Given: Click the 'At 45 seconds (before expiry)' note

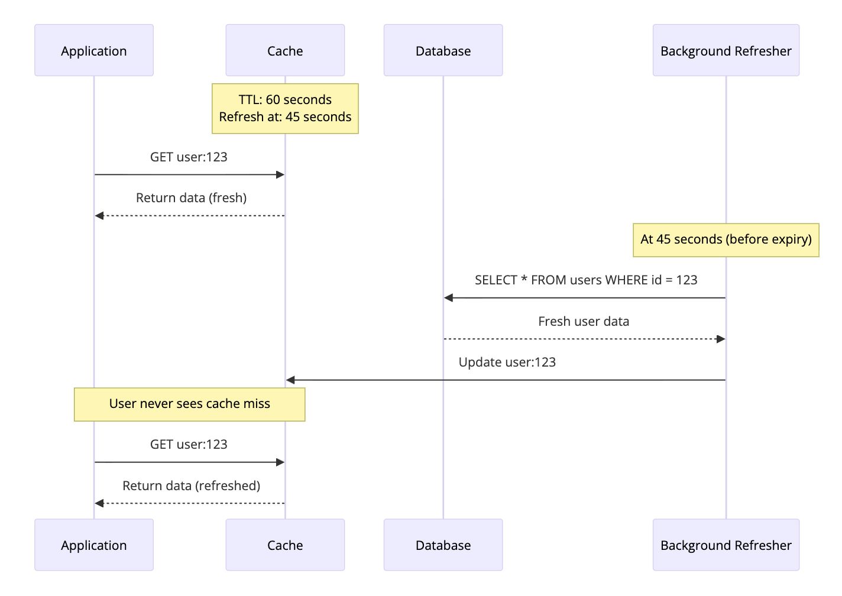Looking at the screenshot, I should [x=726, y=239].
